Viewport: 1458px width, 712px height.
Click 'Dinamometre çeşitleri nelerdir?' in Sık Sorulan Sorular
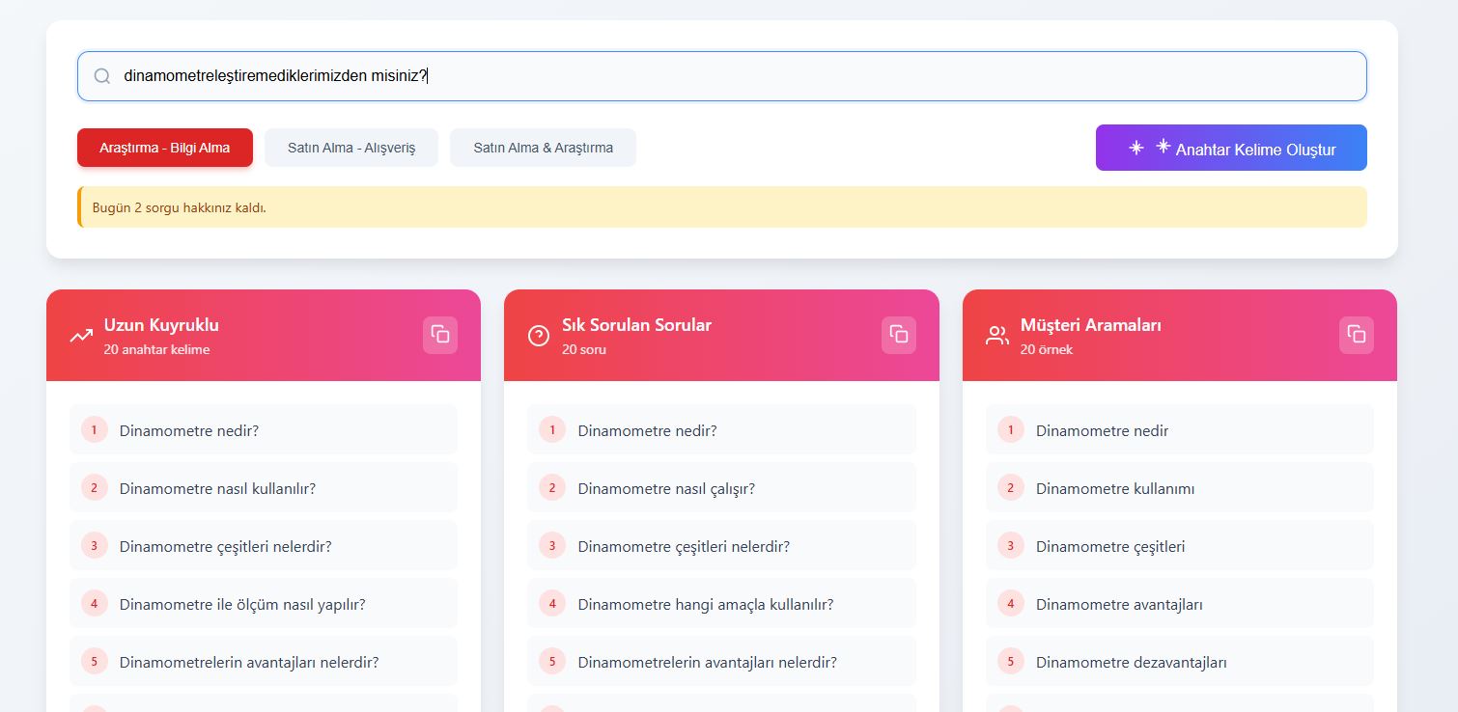click(721, 546)
